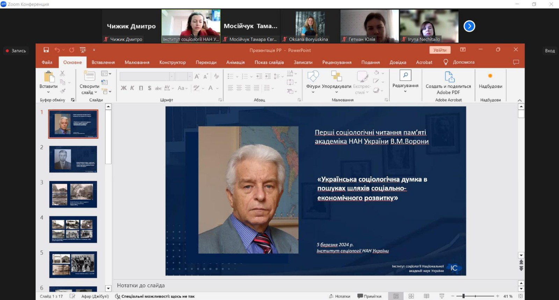Click the Фігури shapes icon
The image size is (559, 300).
313,76
